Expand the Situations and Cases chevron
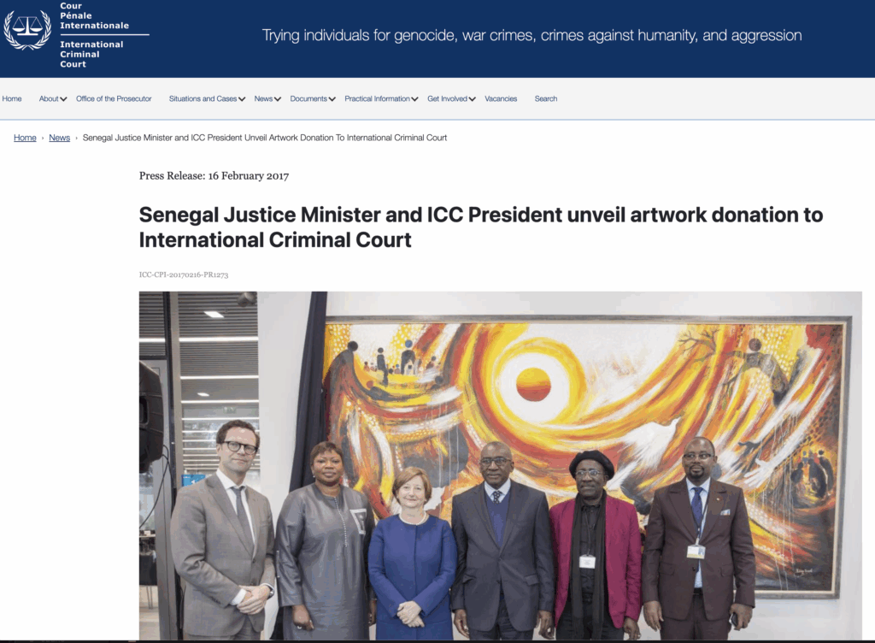Image resolution: width=875 pixels, height=643 pixels. tap(242, 99)
